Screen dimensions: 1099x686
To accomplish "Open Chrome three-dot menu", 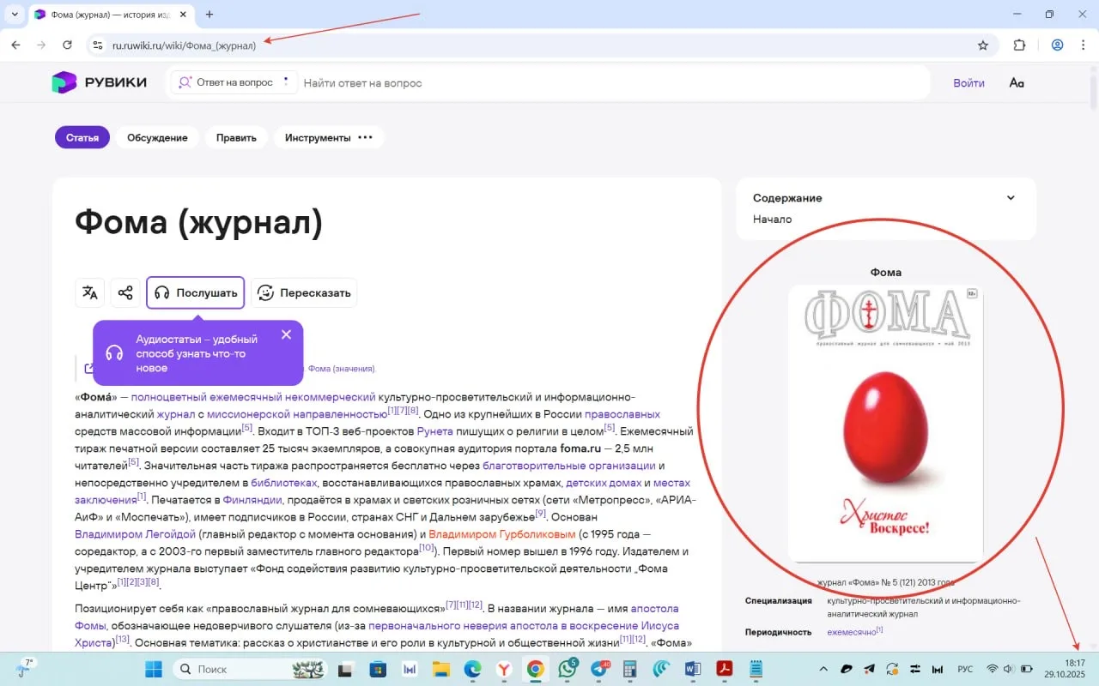I will 1082,45.
